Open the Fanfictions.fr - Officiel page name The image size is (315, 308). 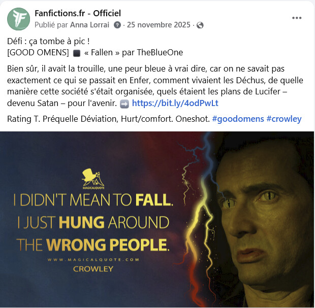pos(78,13)
